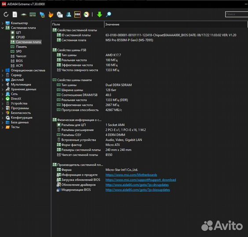Select the Тип шины AMD K17.7 row

(x=88, y=55)
